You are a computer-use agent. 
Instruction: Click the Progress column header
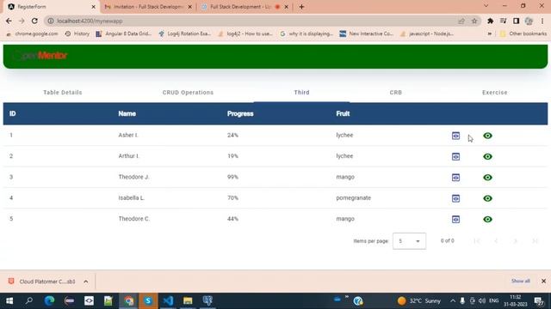pyautogui.click(x=240, y=113)
